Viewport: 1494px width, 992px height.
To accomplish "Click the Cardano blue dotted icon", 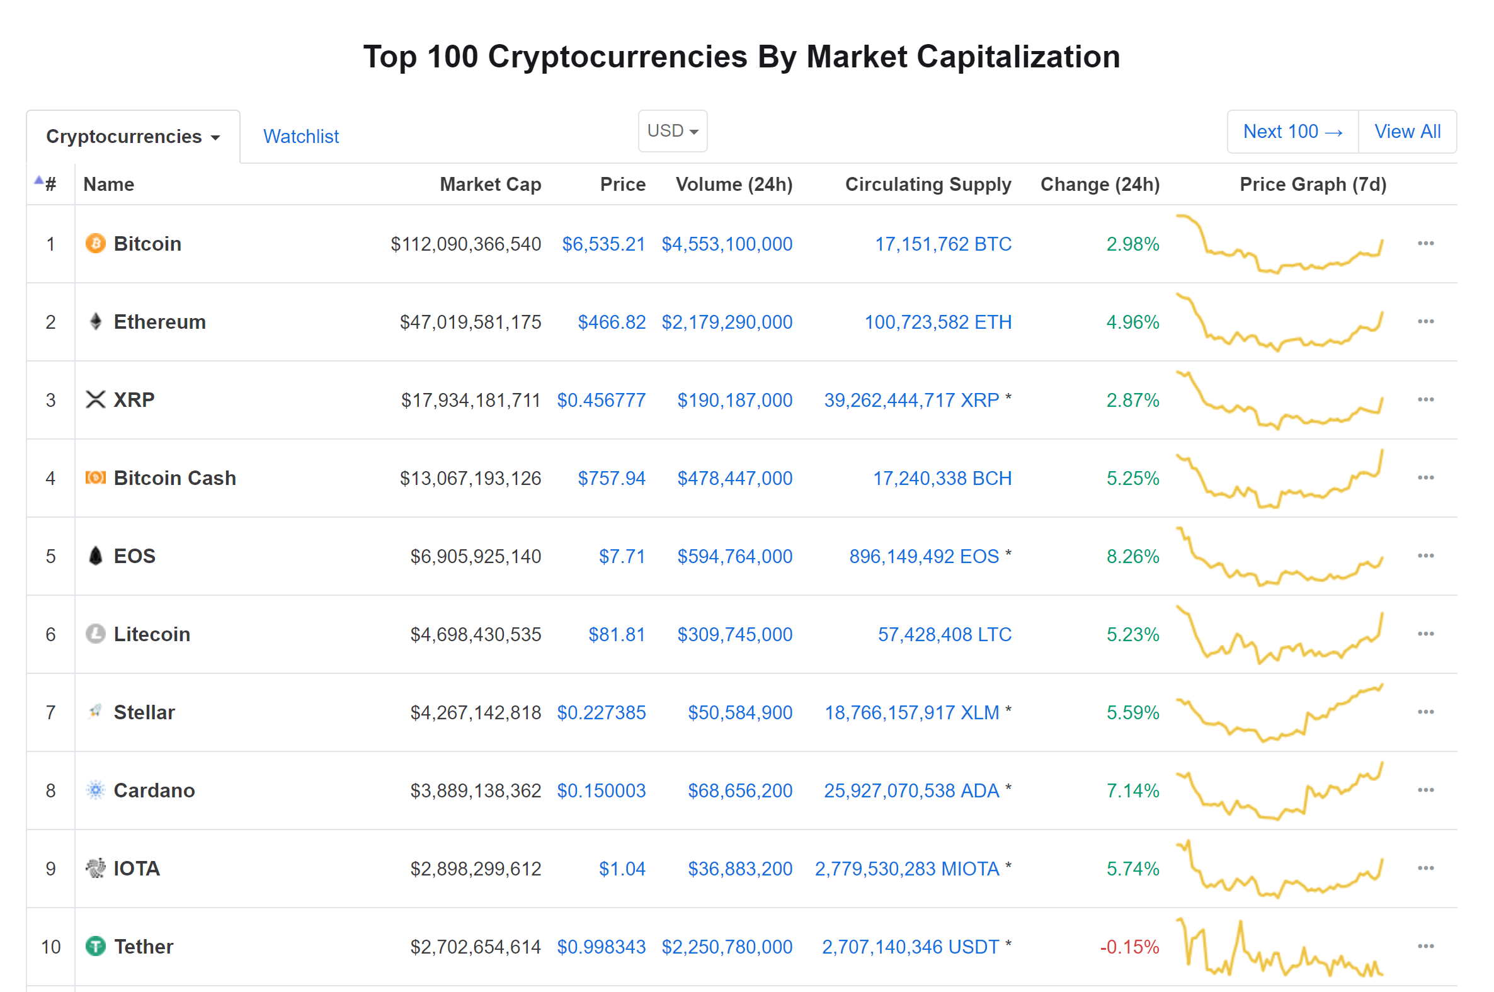I will (96, 790).
